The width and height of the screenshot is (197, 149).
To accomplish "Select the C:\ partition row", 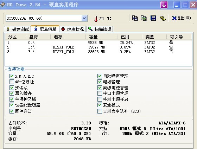I will [x=99, y=43].
